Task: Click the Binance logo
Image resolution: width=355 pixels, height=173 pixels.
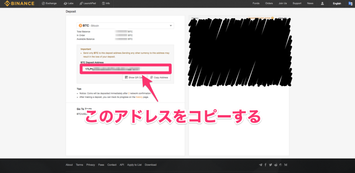Action: click(x=19, y=3)
